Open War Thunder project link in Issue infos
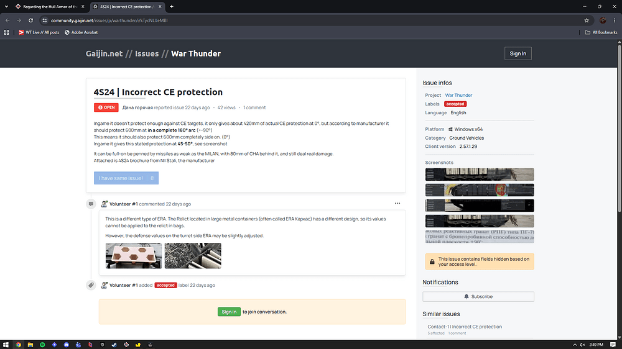 click(458, 95)
